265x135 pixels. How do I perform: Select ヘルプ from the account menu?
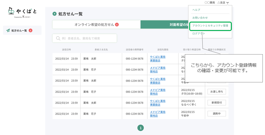click(196, 10)
